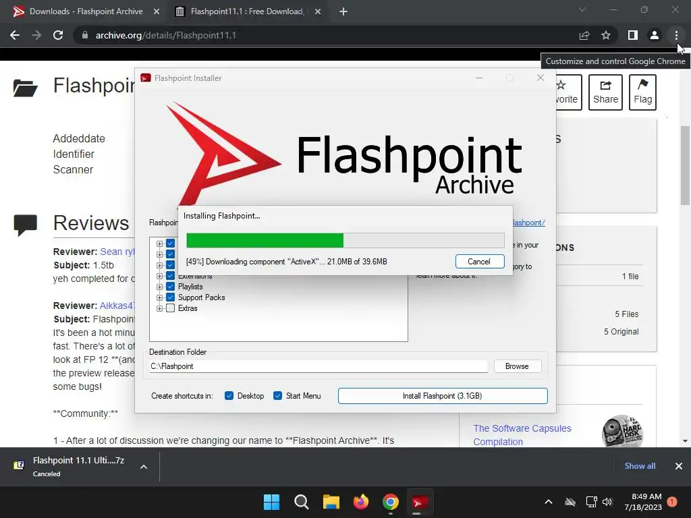Click Show all downloads link
Screen dimensions: 691x518
(x=640, y=466)
